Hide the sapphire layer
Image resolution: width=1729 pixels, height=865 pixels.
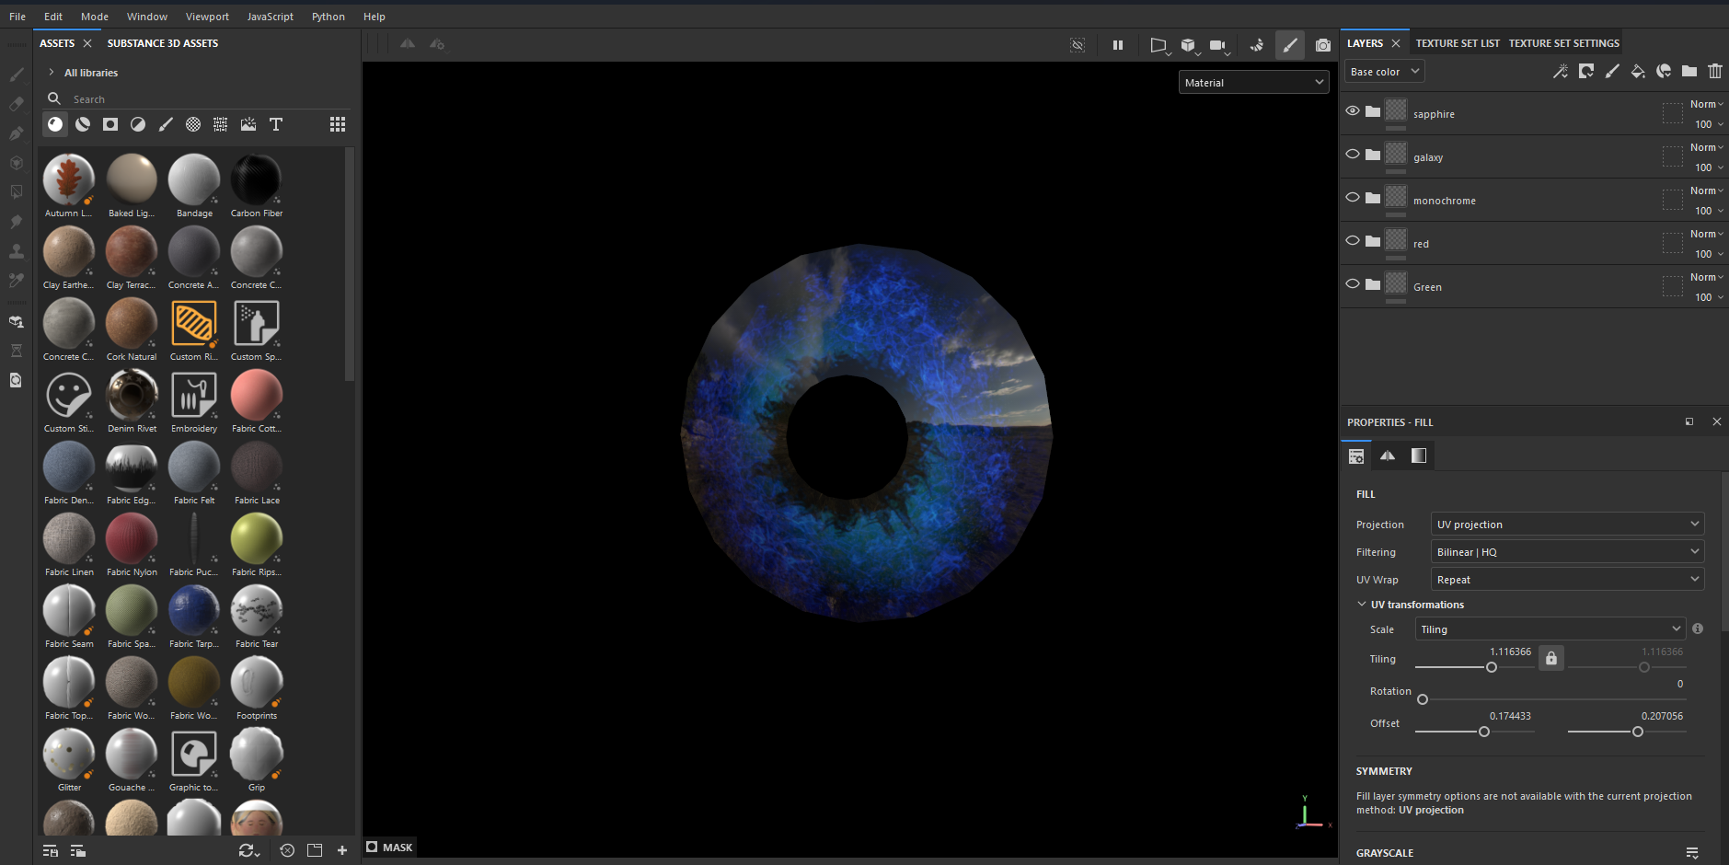(x=1352, y=110)
